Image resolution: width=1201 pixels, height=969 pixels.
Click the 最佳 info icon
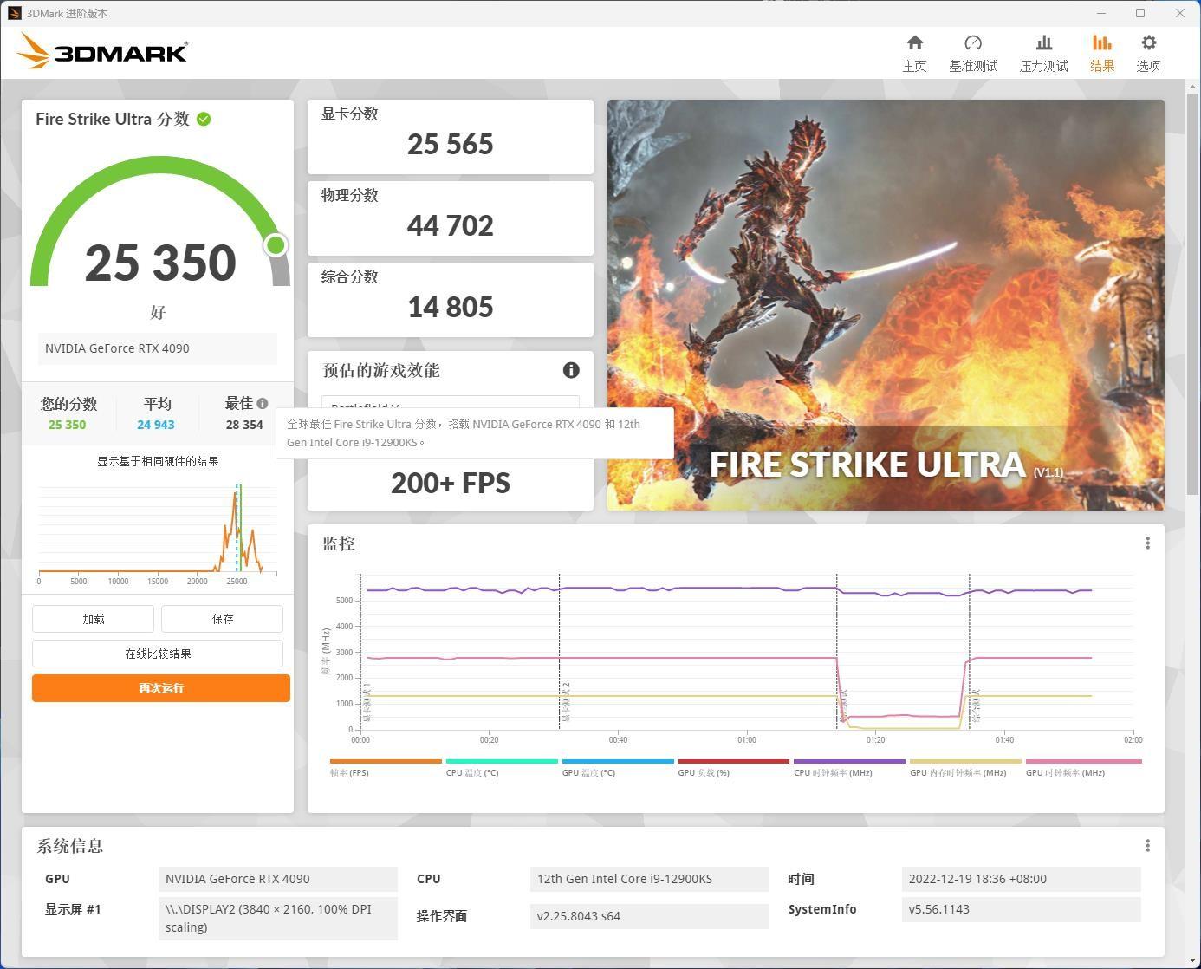(x=263, y=403)
